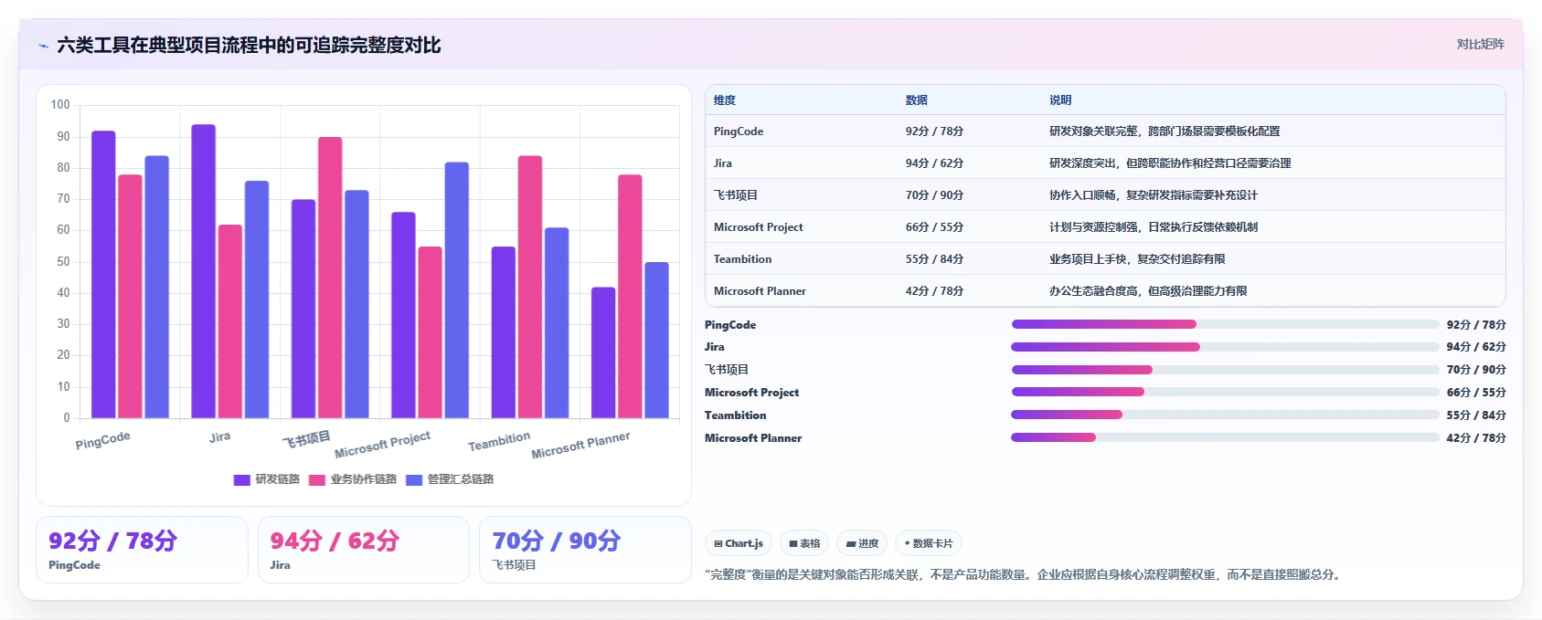Click the description 办公生态融合度高，但高级治理能力有限

click(1148, 291)
